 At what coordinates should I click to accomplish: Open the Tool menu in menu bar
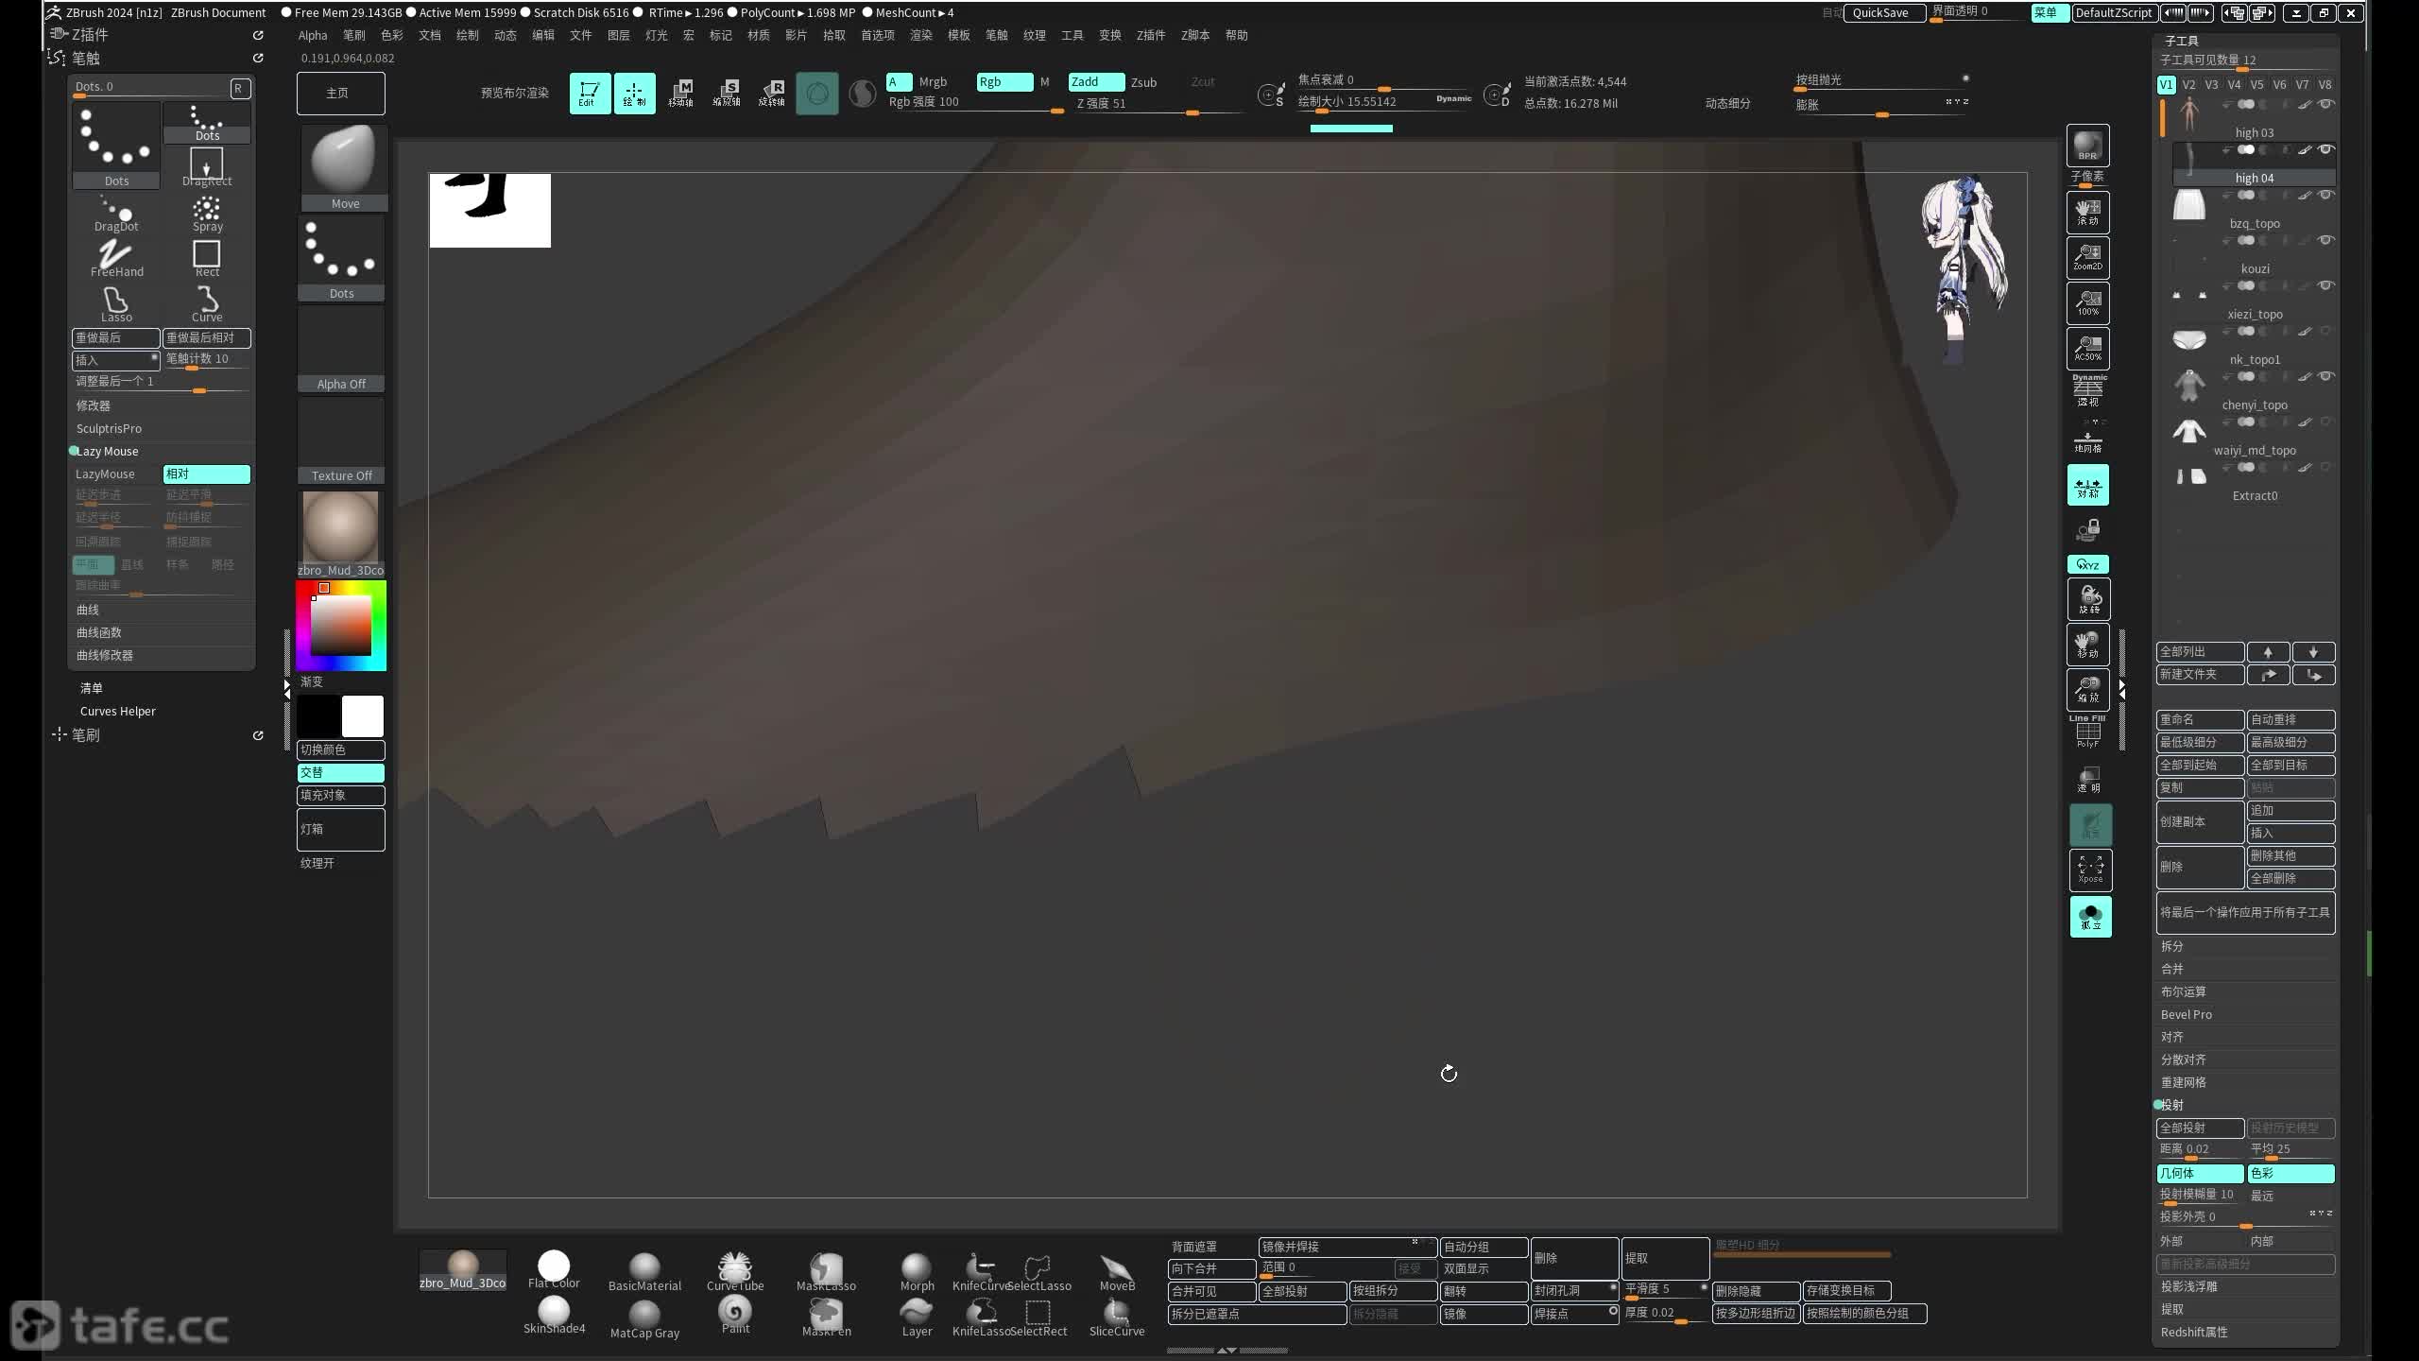[x=1072, y=35]
